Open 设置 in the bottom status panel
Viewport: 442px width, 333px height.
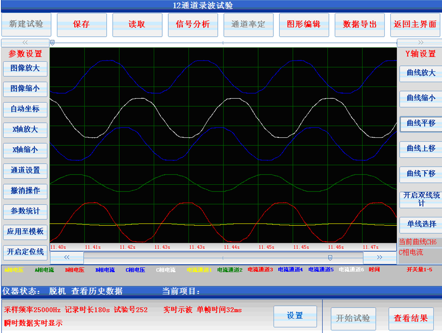coord(295,316)
